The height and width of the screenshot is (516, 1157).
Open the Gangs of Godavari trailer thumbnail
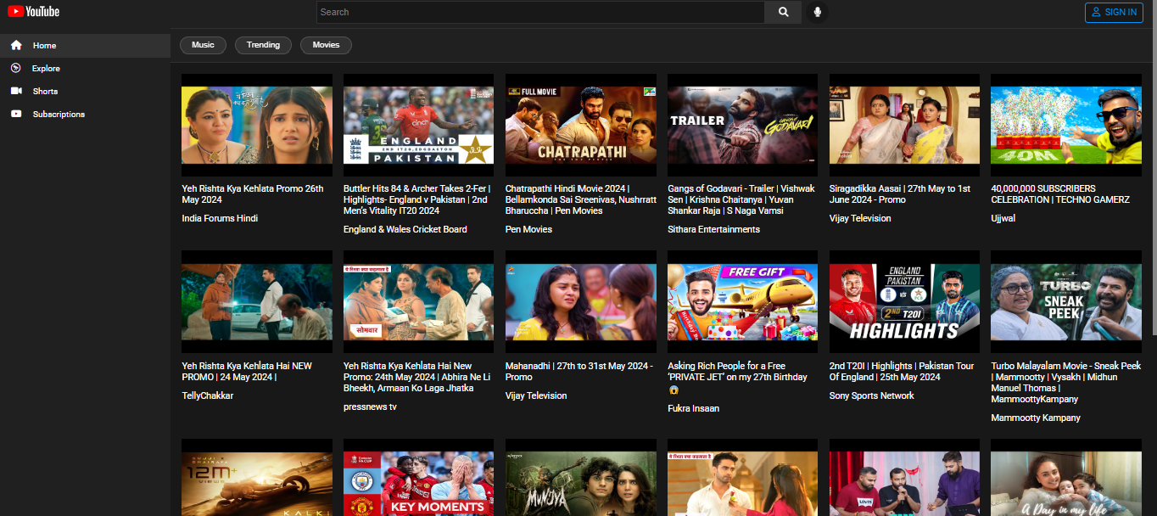(742, 125)
